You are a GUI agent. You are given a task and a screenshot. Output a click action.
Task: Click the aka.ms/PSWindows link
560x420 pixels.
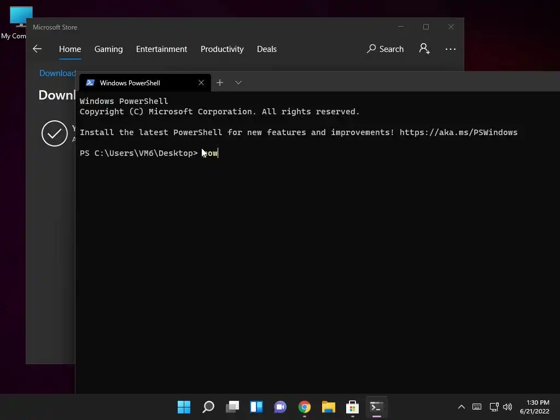coord(458,132)
